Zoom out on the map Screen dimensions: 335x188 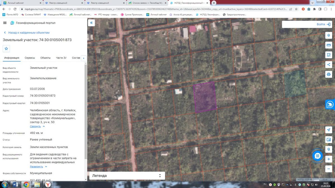pyautogui.click(x=329, y=169)
